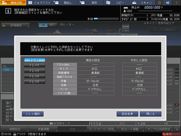
Task: Switch to スキャン scan mode
Action: (142, 2)
